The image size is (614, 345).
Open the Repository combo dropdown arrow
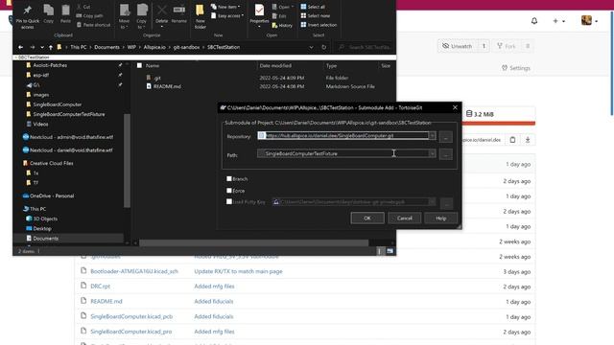(x=433, y=136)
